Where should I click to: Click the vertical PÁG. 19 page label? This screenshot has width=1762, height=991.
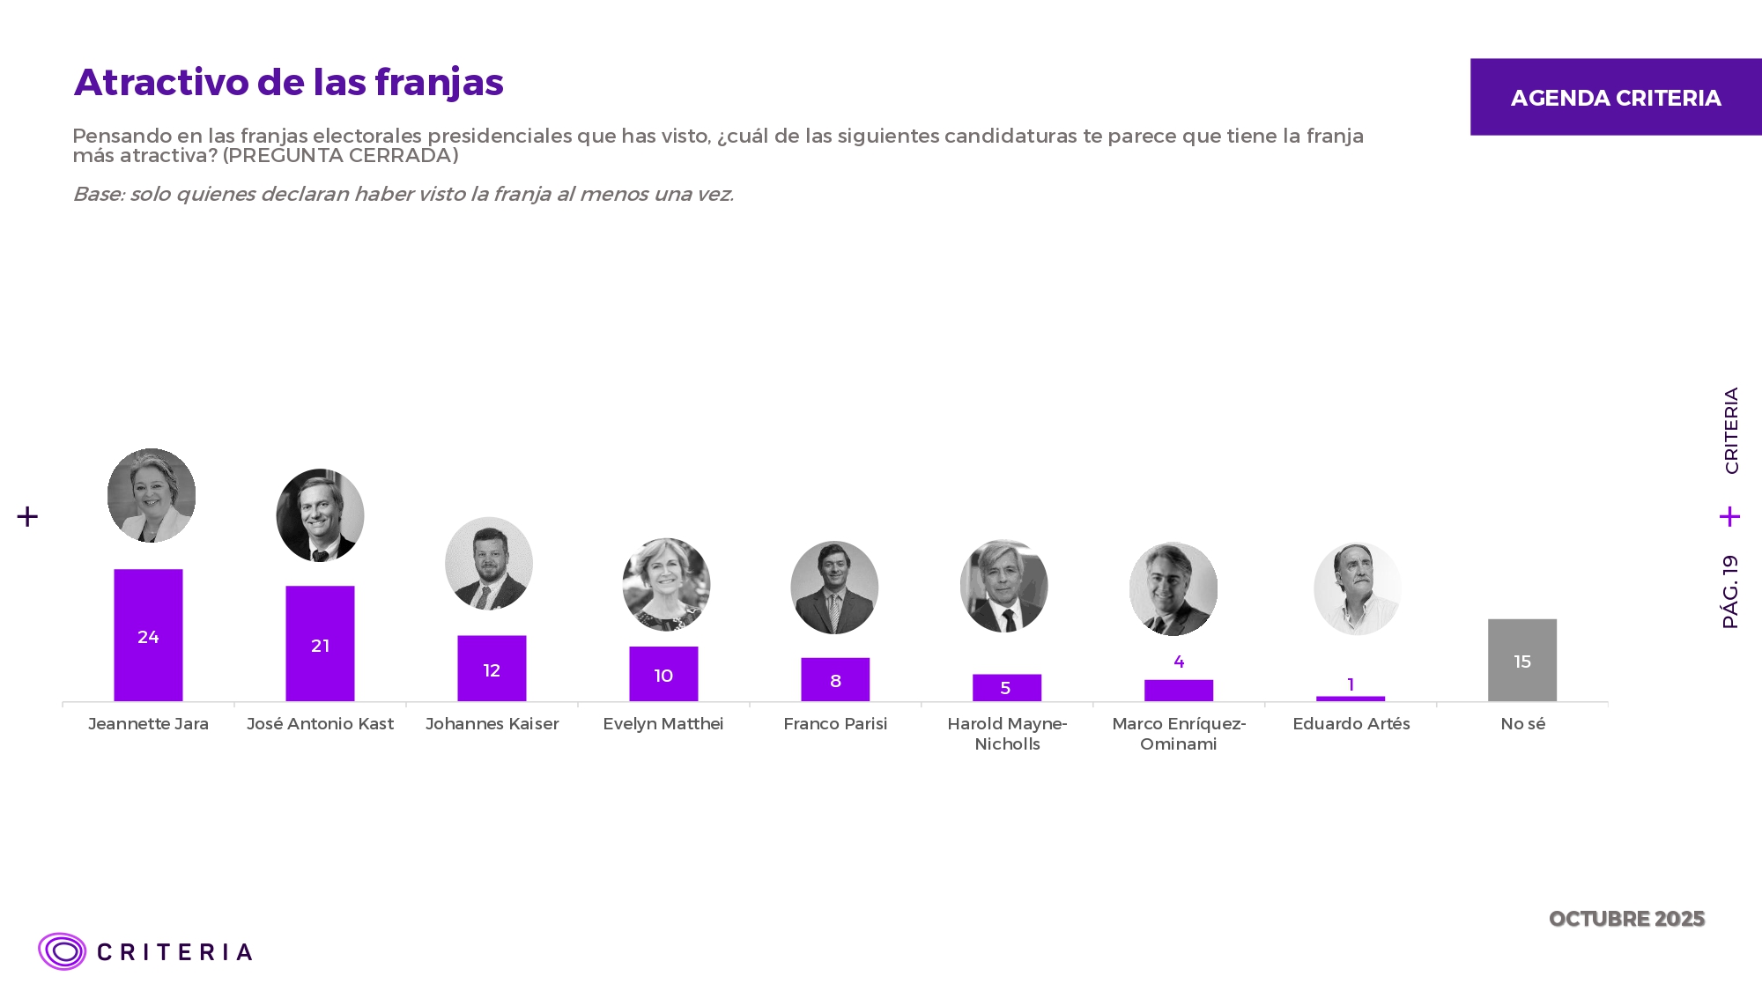(1730, 591)
